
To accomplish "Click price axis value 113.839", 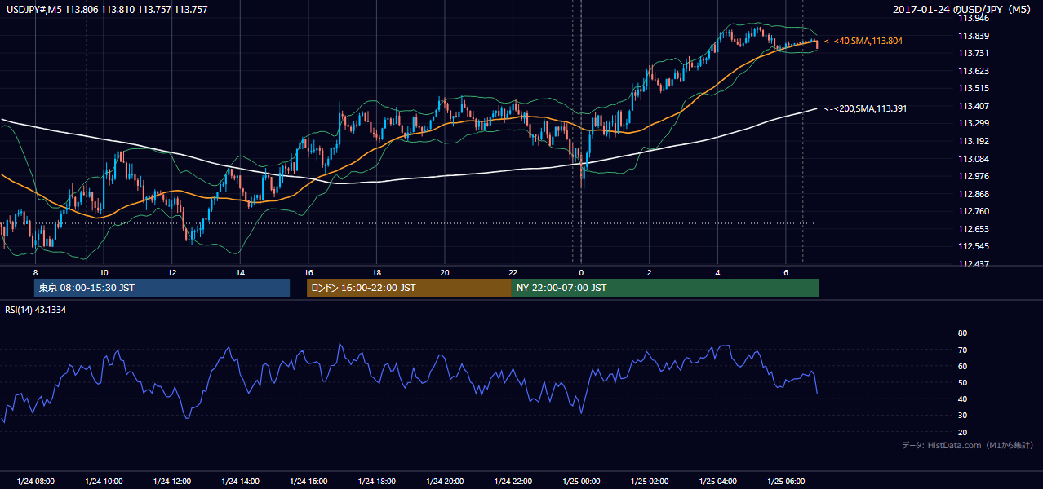I will [973, 36].
